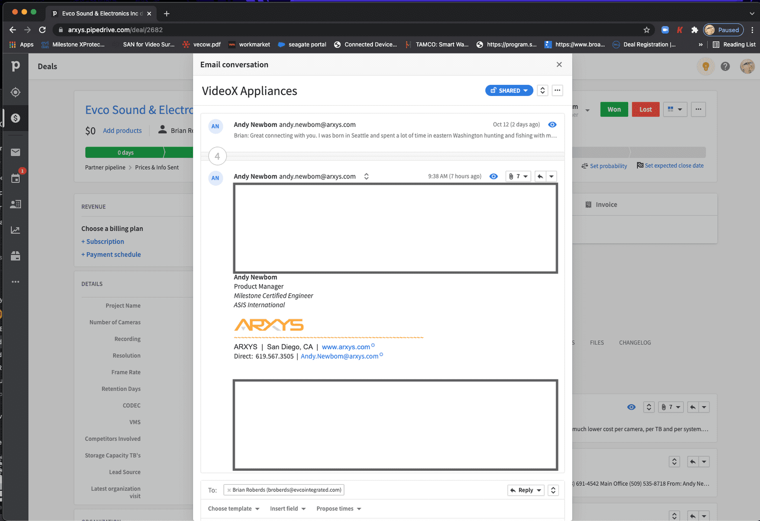Close the Email conversation panel

click(x=559, y=65)
